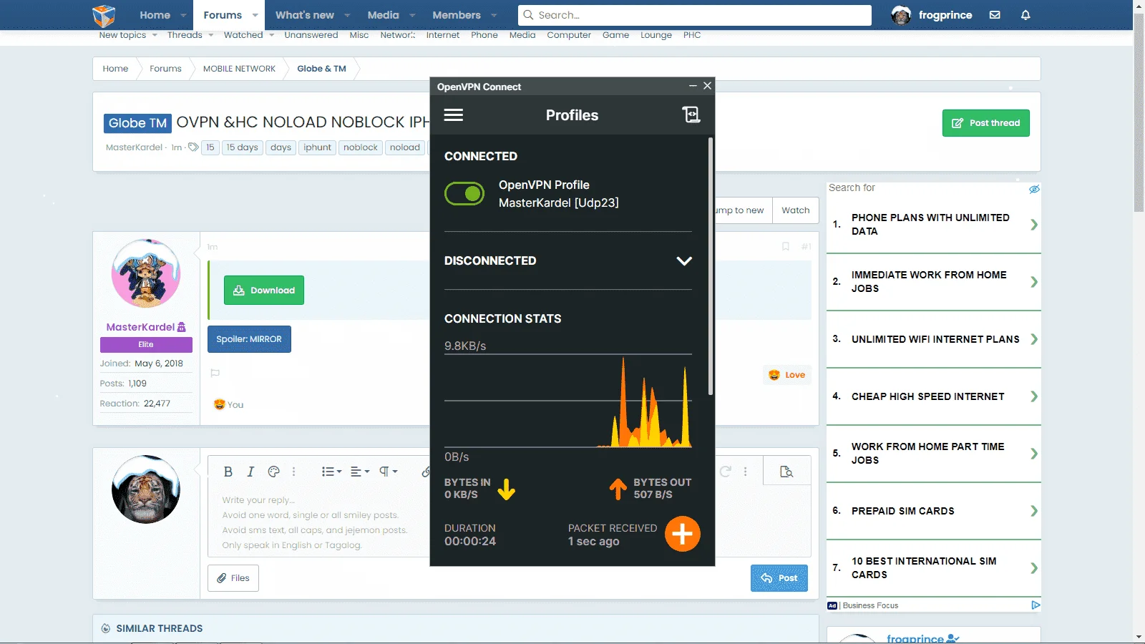Open the inbox envelope icon
1145x644 pixels.
(995, 15)
